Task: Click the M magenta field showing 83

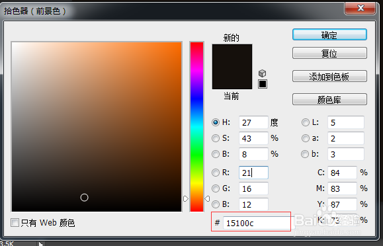Action: click(342, 188)
